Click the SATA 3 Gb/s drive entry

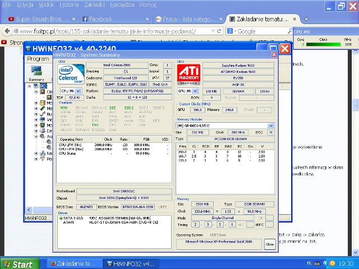114,218
